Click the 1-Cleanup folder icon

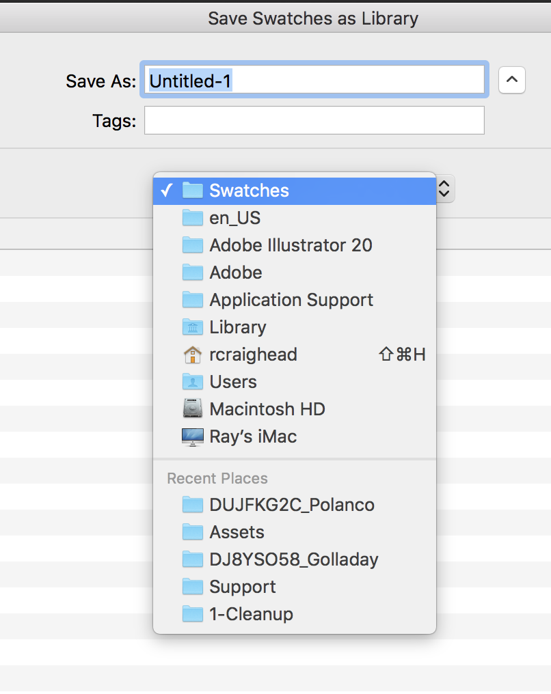(x=193, y=614)
